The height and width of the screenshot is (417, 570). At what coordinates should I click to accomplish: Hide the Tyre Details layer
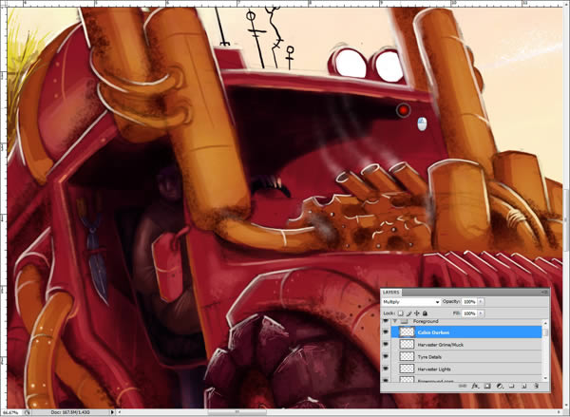(x=386, y=357)
